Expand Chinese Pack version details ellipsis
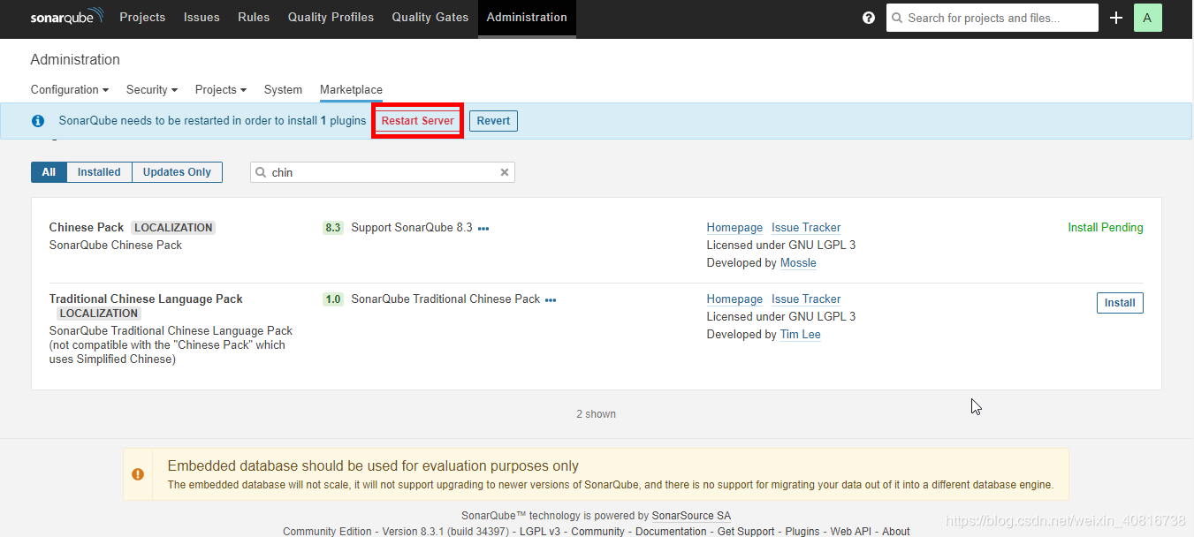The width and height of the screenshot is (1194, 537). click(483, 228)
